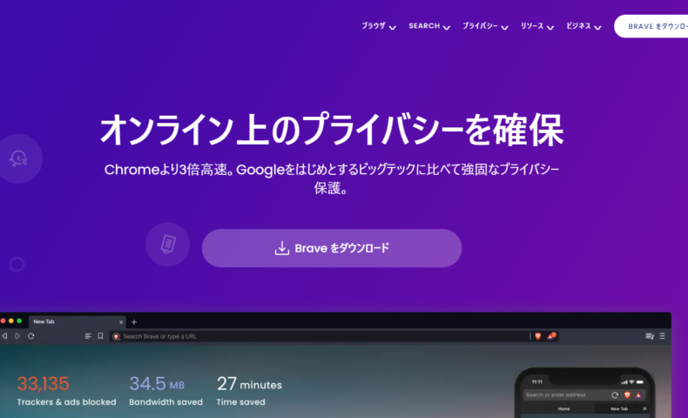
Task: Click the reload icon in desktop browser toolbar
Action: point(31,336)
